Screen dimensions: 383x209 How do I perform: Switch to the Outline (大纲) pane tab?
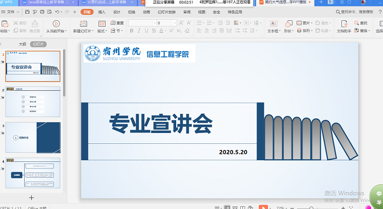tap(22, 44)
